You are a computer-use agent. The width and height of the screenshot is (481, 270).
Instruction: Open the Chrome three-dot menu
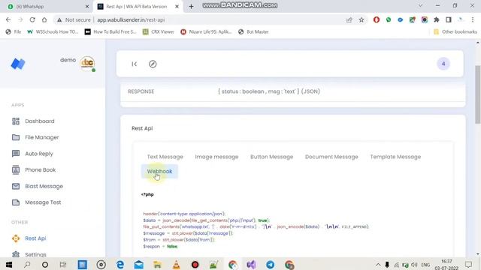click(473, 19)
